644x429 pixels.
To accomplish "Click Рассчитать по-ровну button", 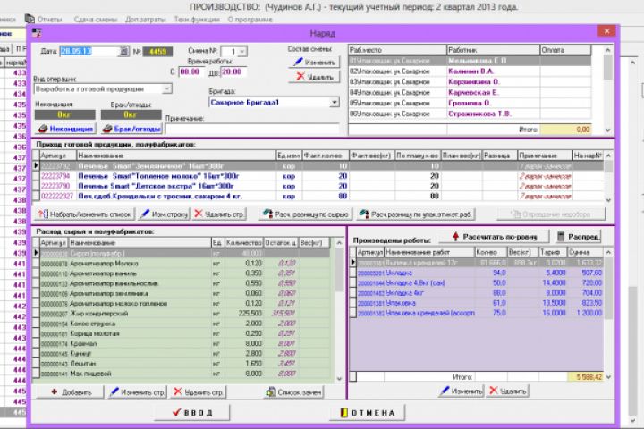I will pos(495,237).
